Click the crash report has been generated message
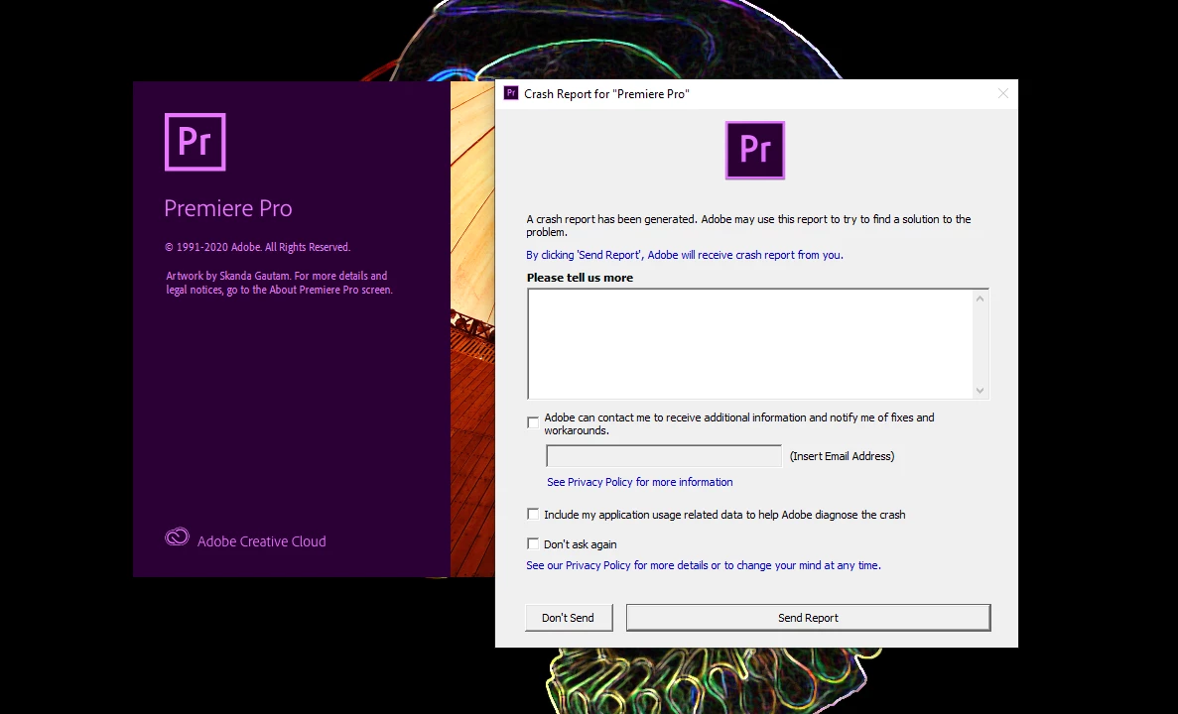This screenshot has height=714, width=1178. point(748,225)
